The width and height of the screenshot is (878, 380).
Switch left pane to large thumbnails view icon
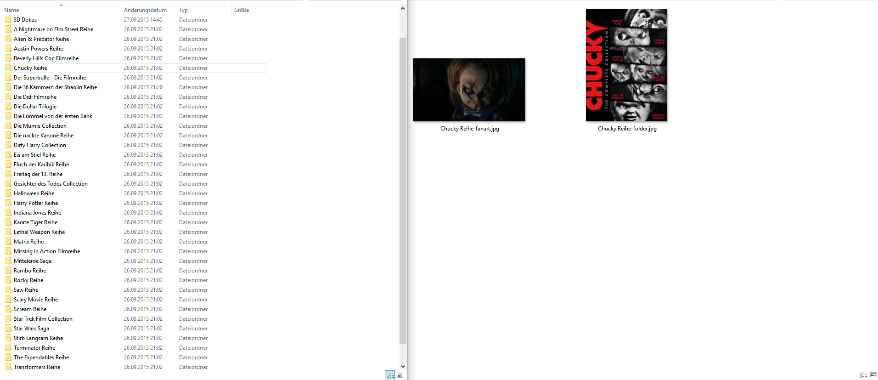(x=400, y=375)
